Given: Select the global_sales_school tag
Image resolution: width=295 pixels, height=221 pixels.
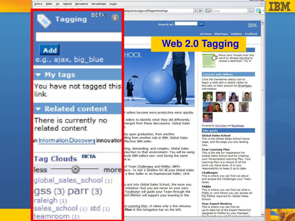Looking at the screenshot, I should tap(73, 180).
